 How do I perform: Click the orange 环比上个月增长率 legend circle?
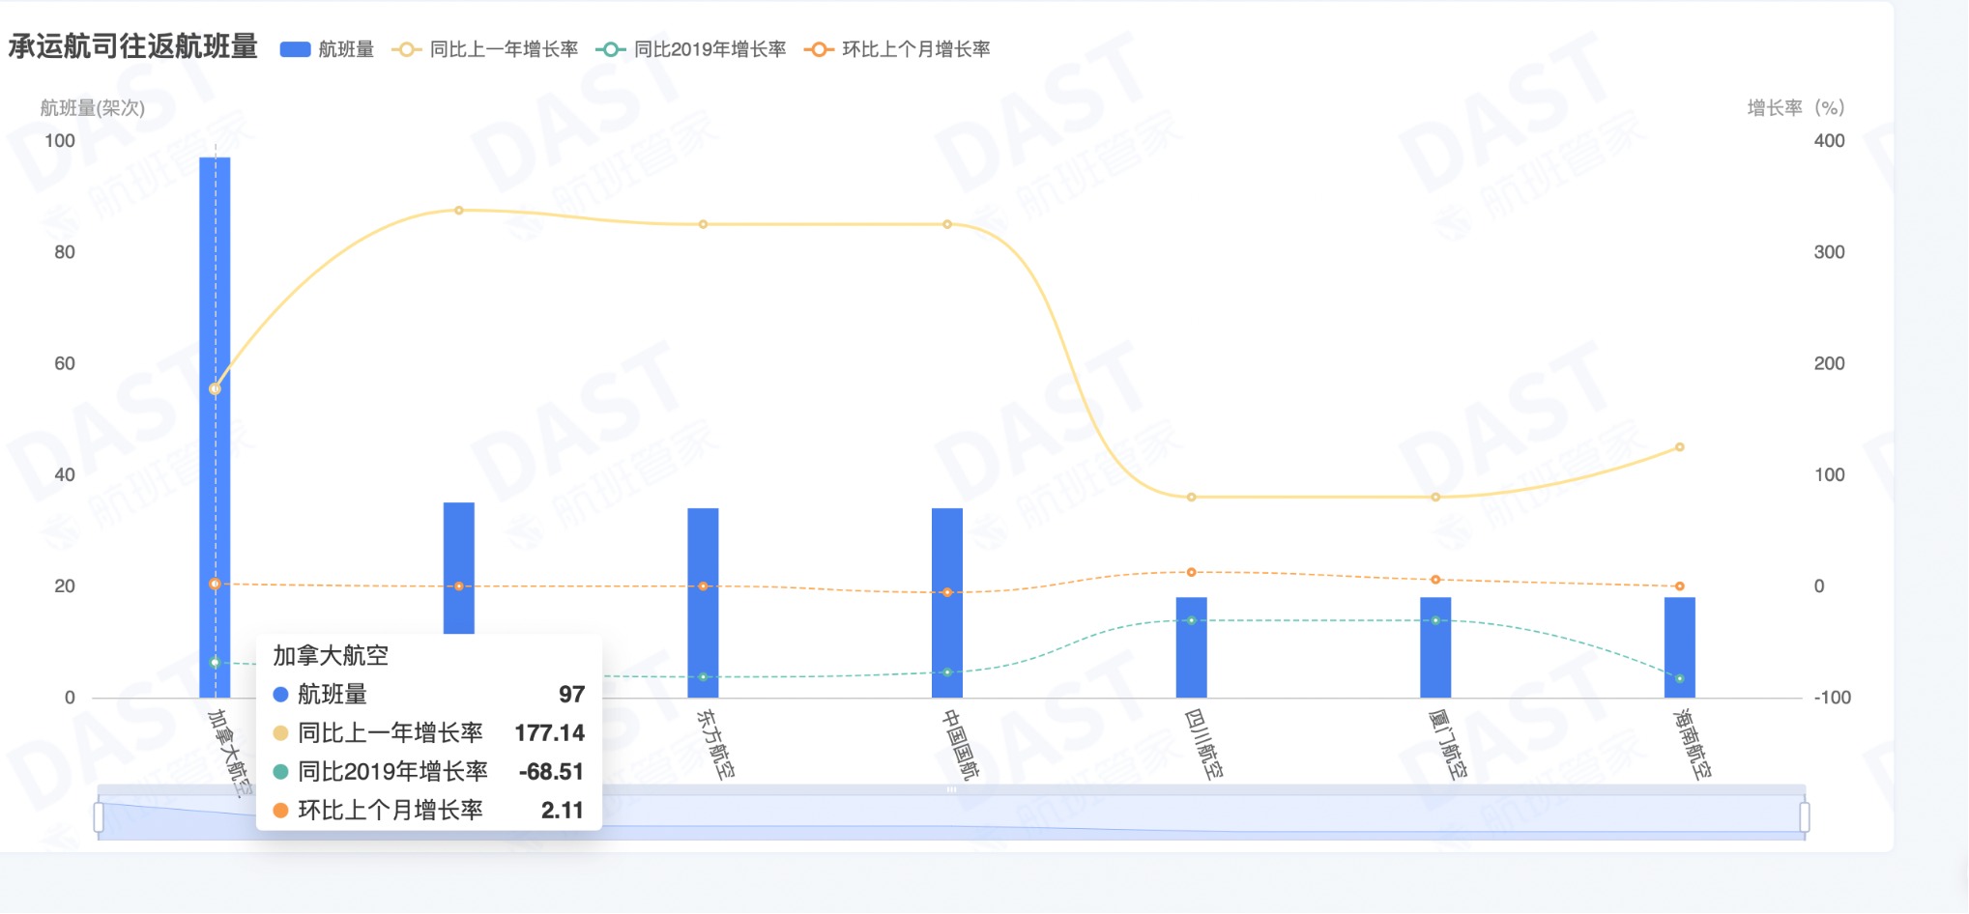pos(817,46)
